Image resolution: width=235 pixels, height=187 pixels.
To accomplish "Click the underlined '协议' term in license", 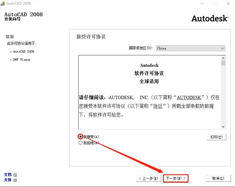I will 158,106.
